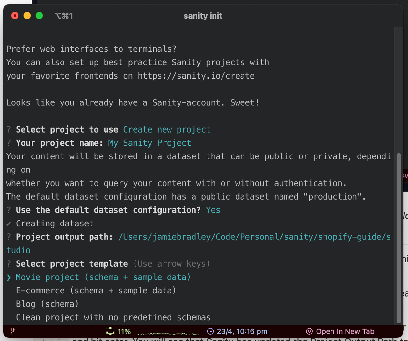This screenshot has height=341, width=408.
Task: Select the E-commerce schema and sample data option
Action: click(x=96, y=290)
